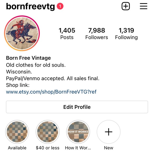View the 1,405 Posts count
Screen dimensions: 154x154
[x=67, y=33]
